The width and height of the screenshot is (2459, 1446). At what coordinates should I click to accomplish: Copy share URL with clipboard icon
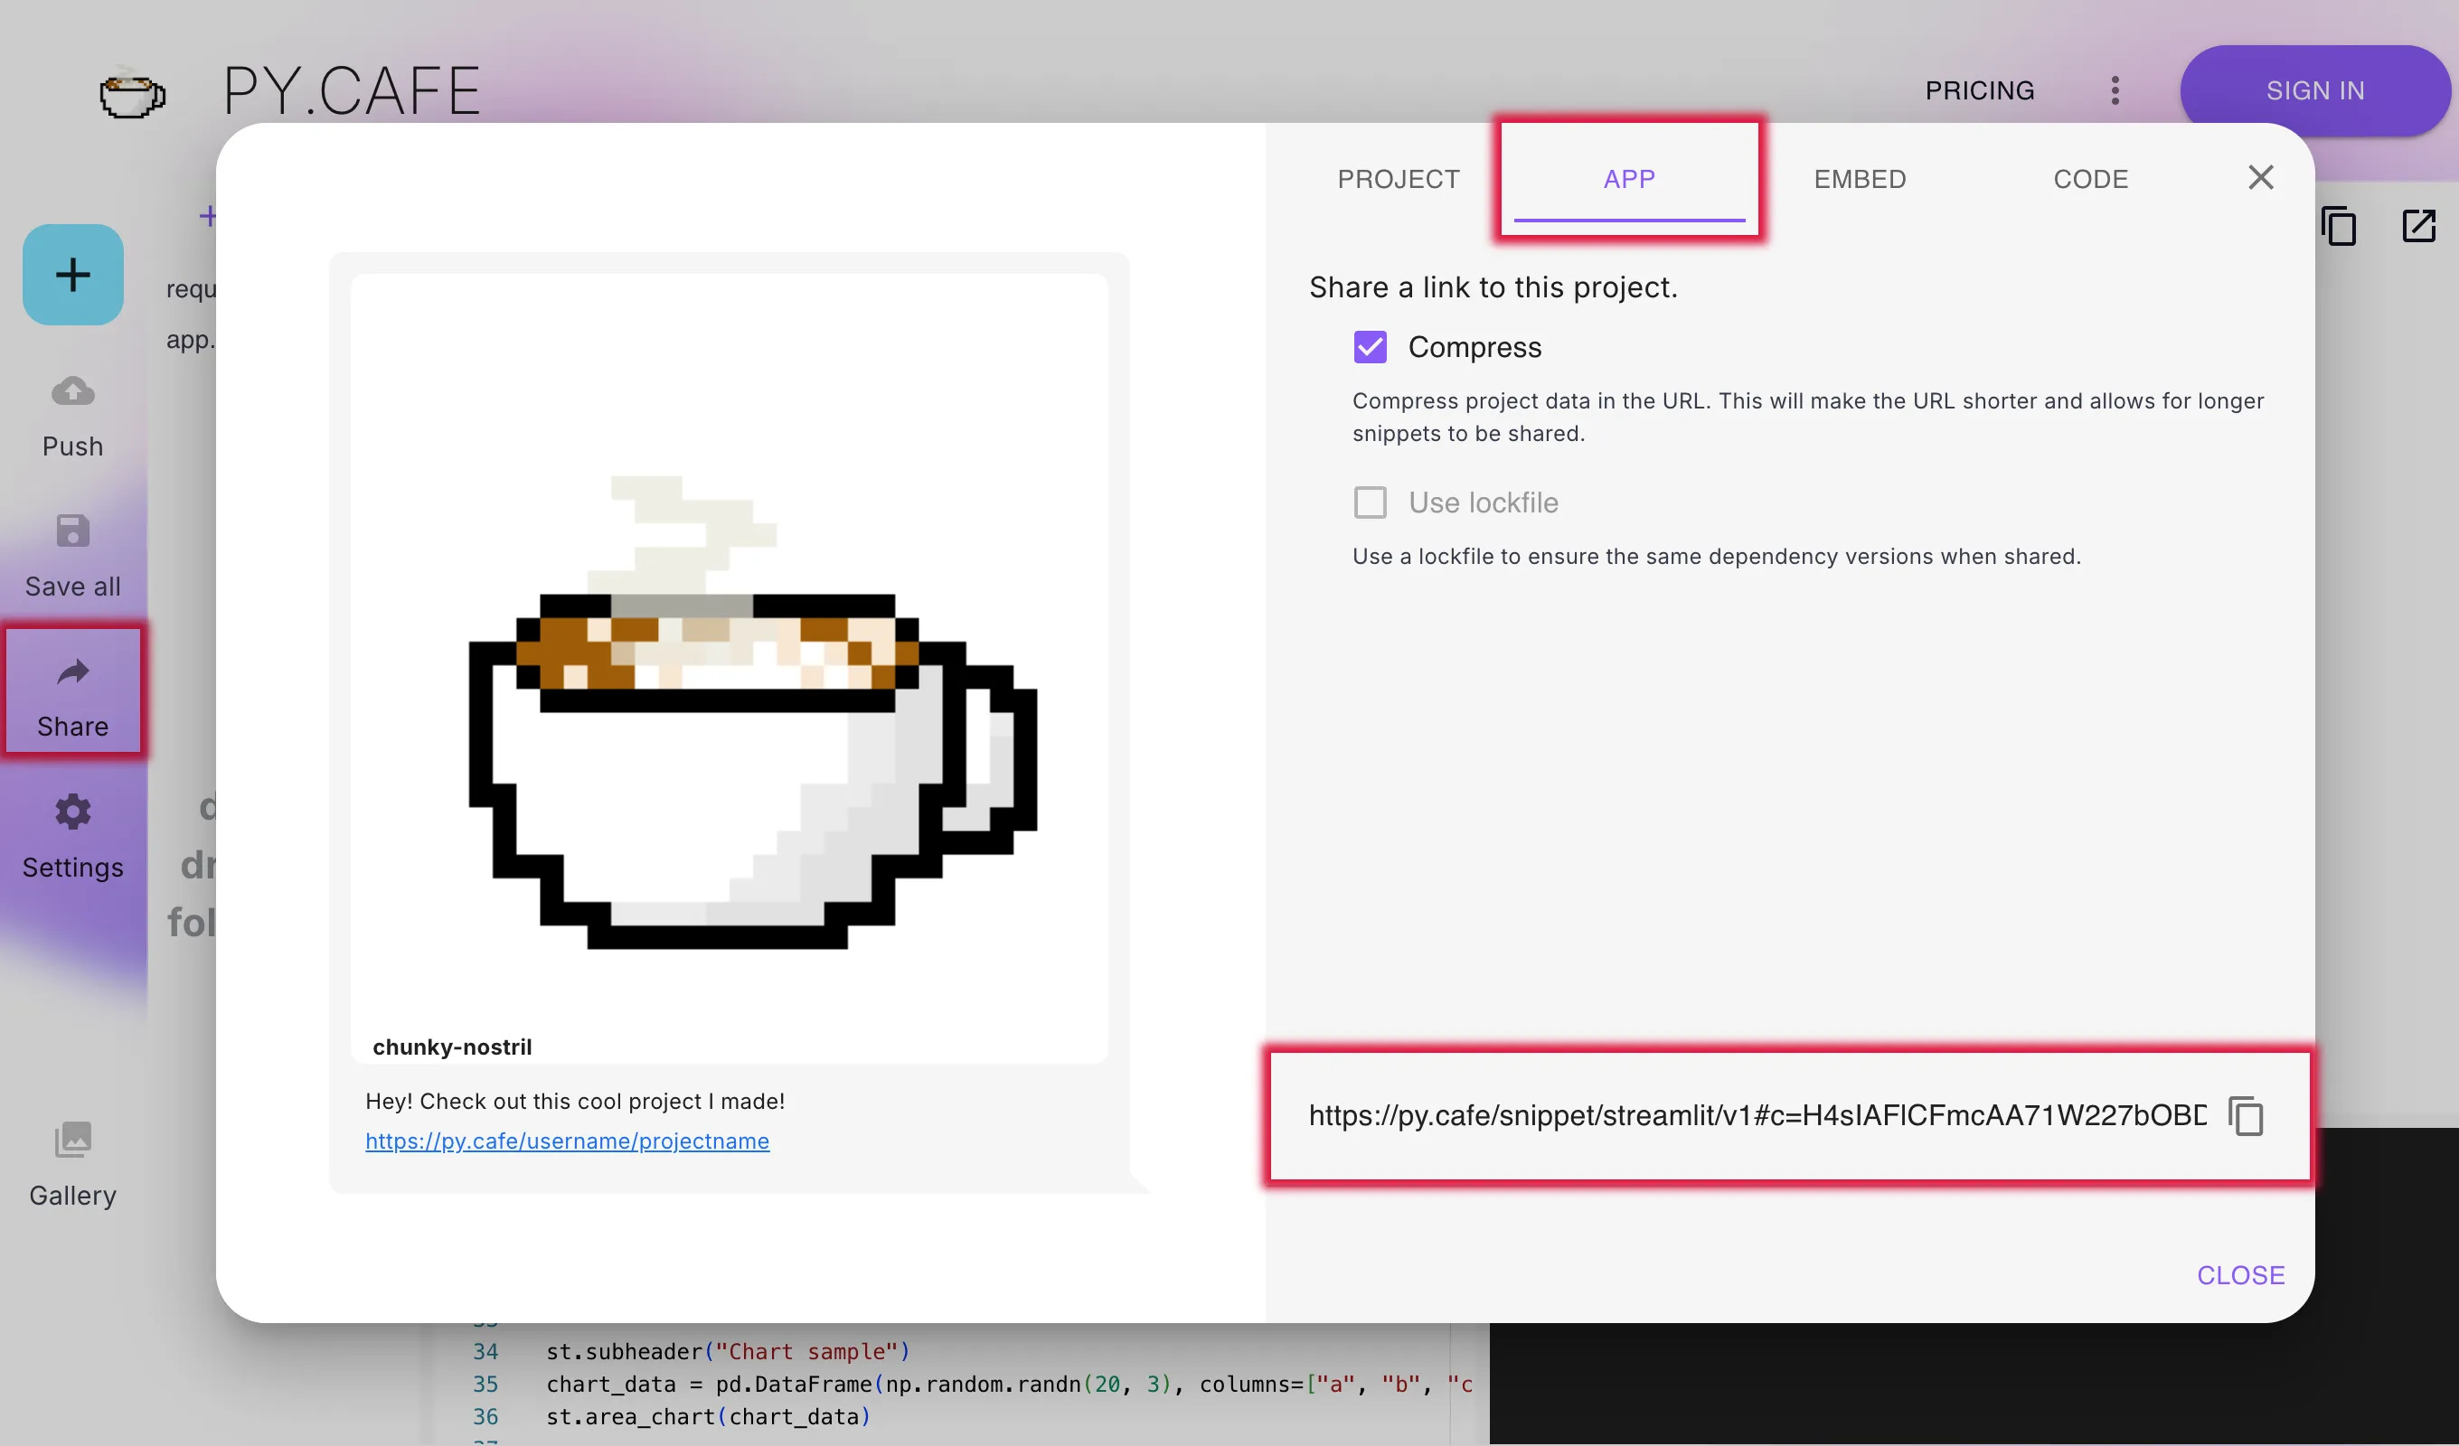pyautogui.click(x=2246, y=1116)
